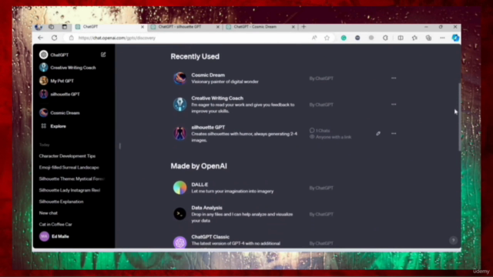Click the Data Analysis terminal icon
This screenshot has width=493, height=277.
[179, 214]
